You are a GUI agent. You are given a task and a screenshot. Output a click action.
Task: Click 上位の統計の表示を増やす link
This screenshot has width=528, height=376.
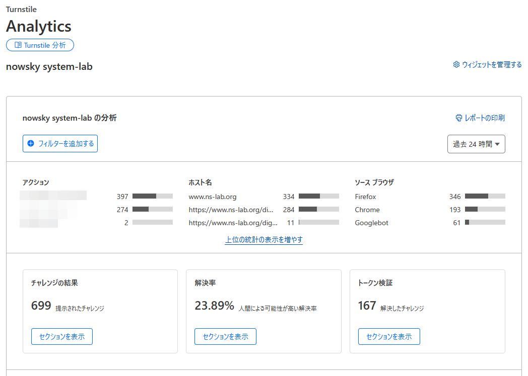(263, 240)
